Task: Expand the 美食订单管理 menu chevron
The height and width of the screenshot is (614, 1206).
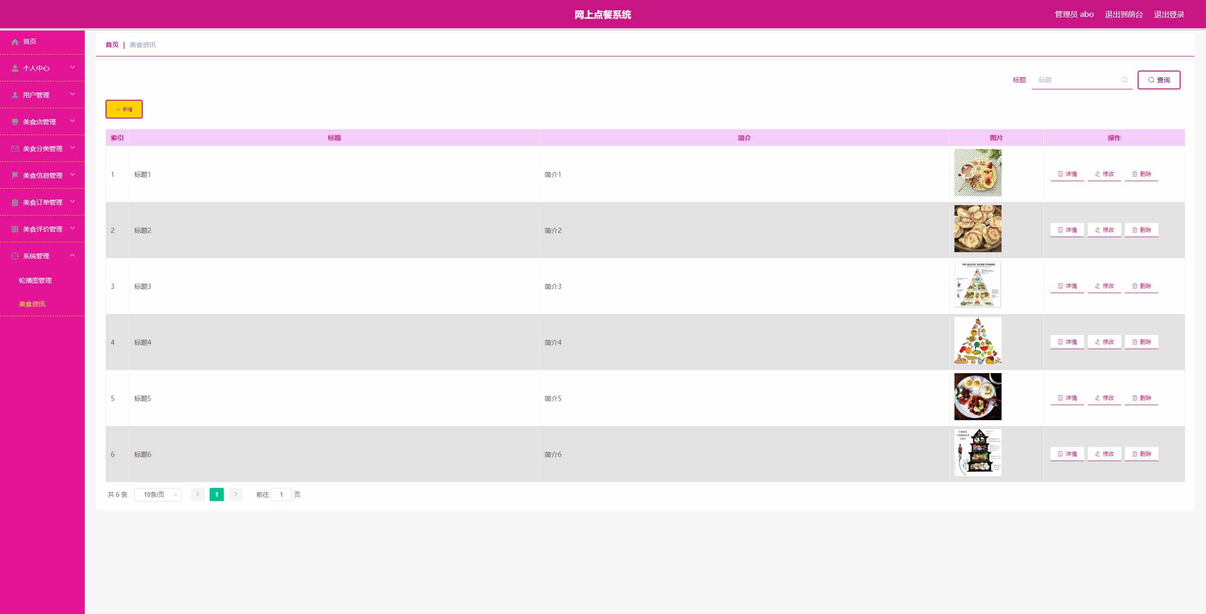Action: tap(73, 202)
